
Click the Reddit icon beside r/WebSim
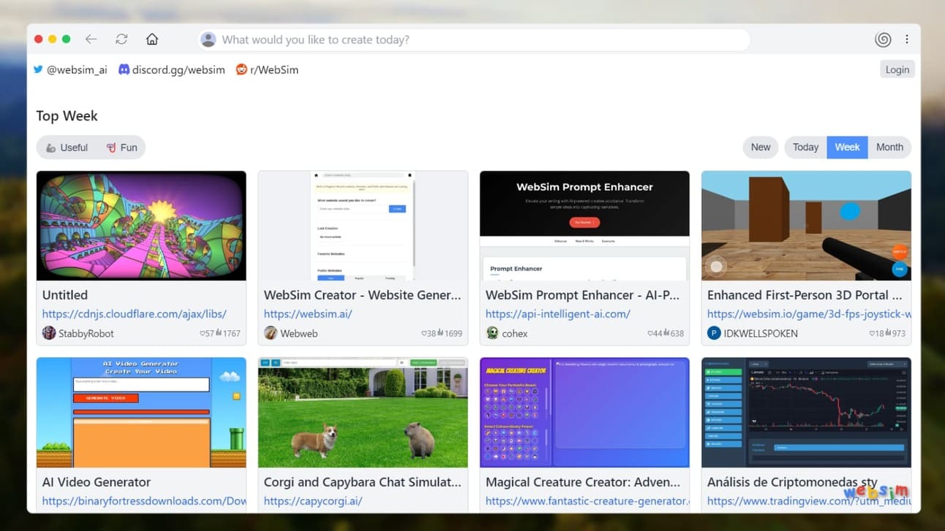[x=241, y=69]
